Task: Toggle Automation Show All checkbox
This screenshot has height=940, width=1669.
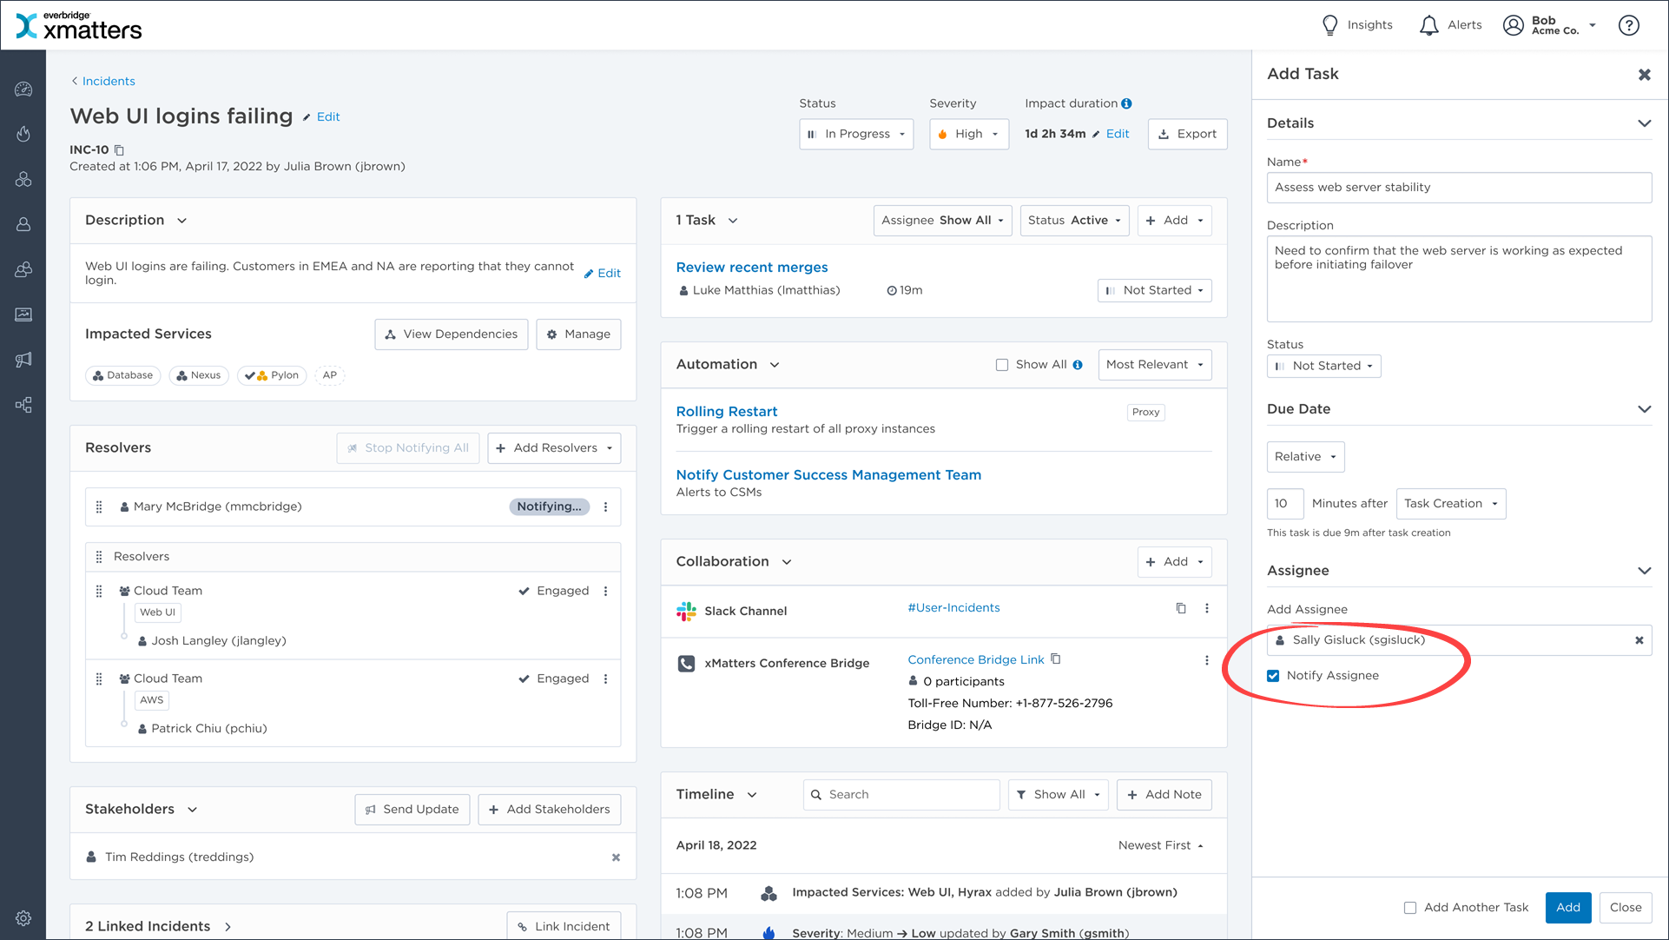Action: [1002, 365]
